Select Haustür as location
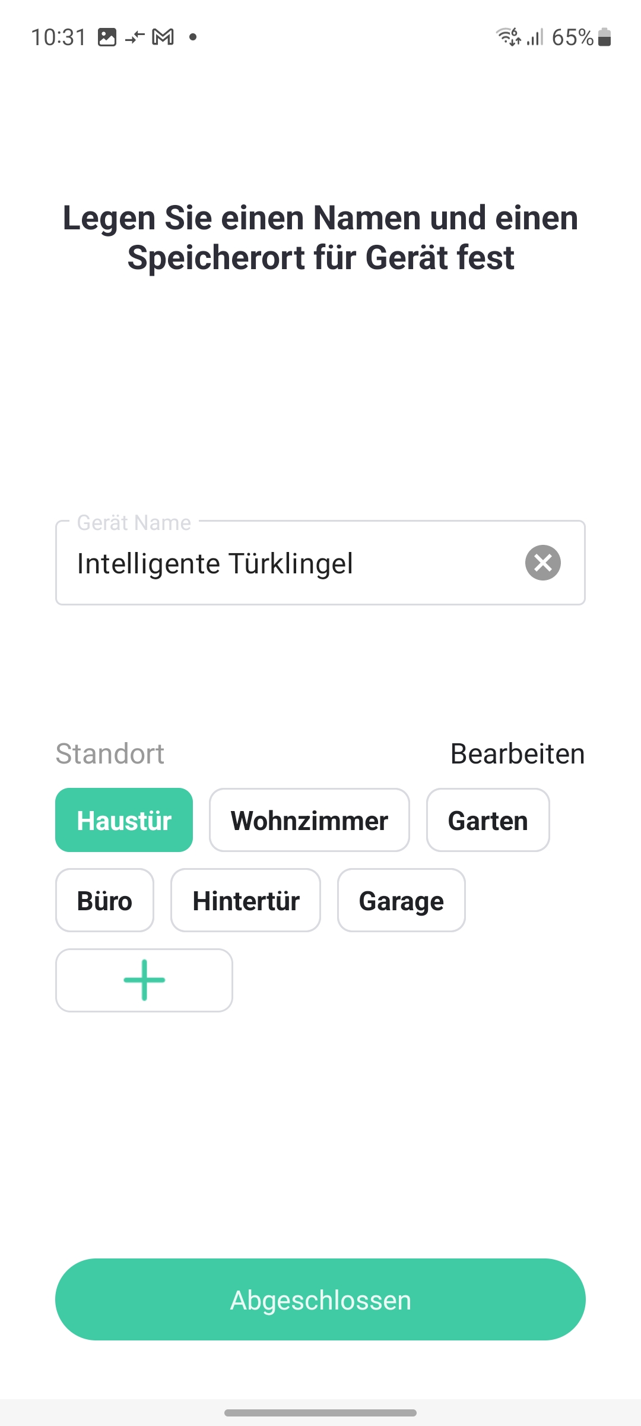Viewport: 641px width, 1426px height. click(124, 821)
